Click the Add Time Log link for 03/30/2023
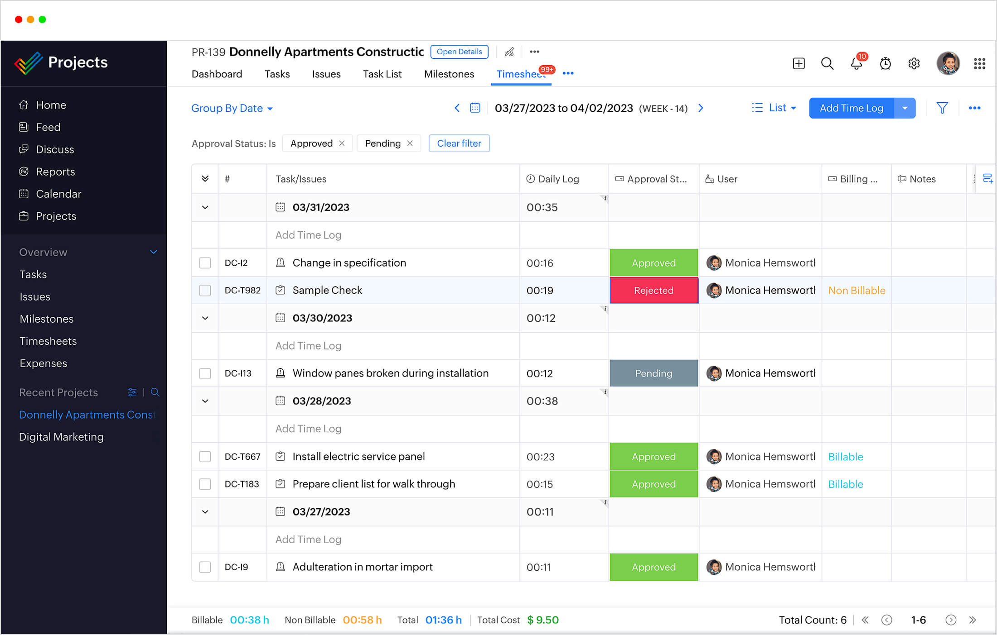Screen dimensions: 997x635 308,345
